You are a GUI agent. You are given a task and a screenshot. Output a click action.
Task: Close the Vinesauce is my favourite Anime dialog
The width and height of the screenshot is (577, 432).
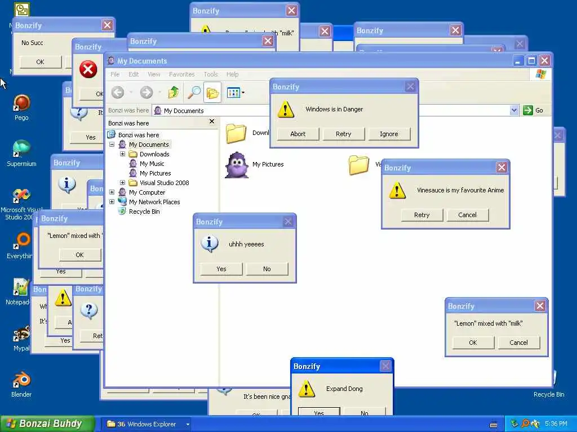point(501,168)
